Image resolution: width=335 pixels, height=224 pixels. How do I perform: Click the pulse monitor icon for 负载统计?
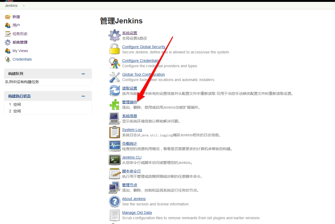[115, 146]
